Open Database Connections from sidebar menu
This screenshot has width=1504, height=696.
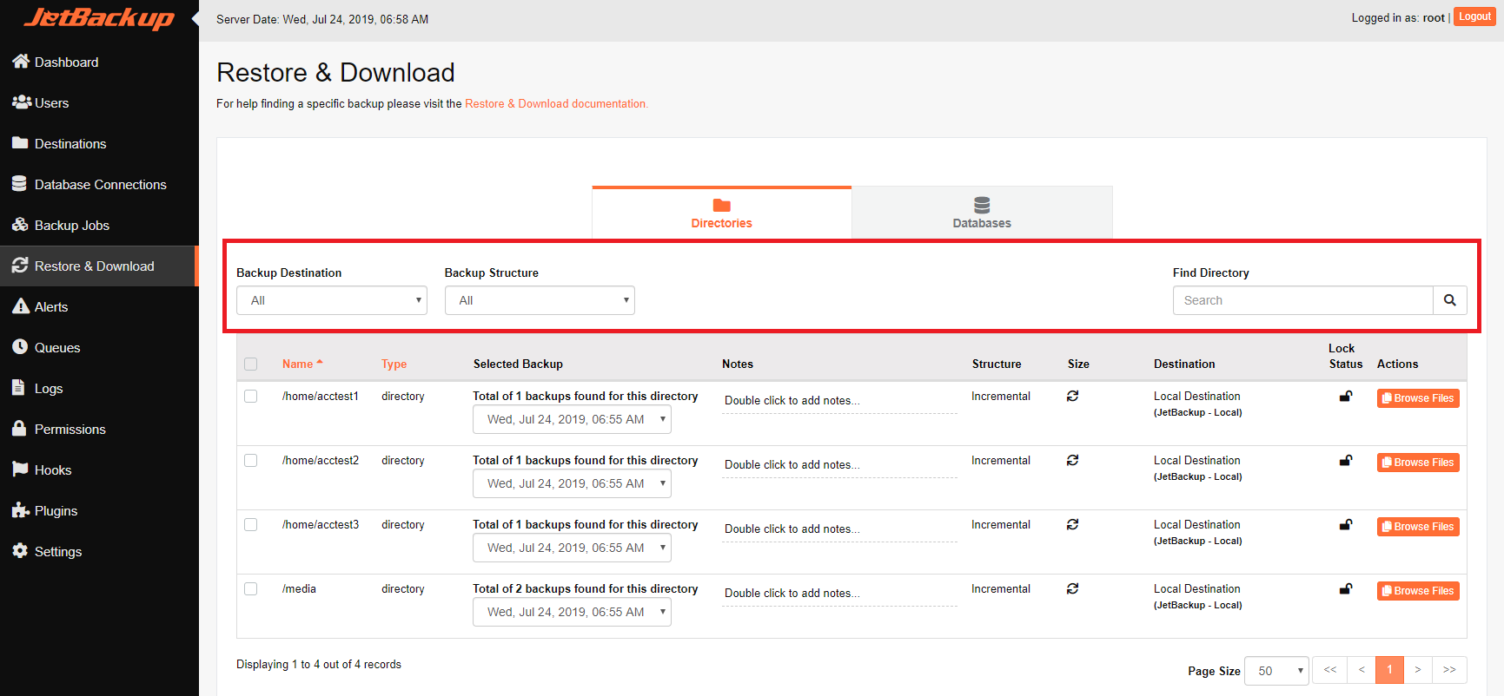[99, 184]
